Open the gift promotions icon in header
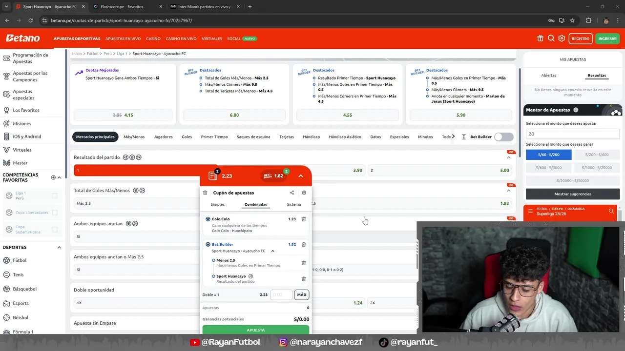 (540, 39)
